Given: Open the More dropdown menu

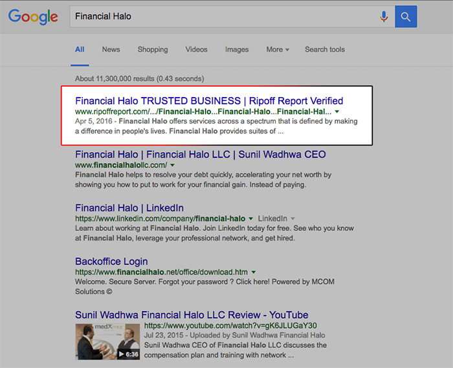Looking at the screenshot, I should pos(278,49).
